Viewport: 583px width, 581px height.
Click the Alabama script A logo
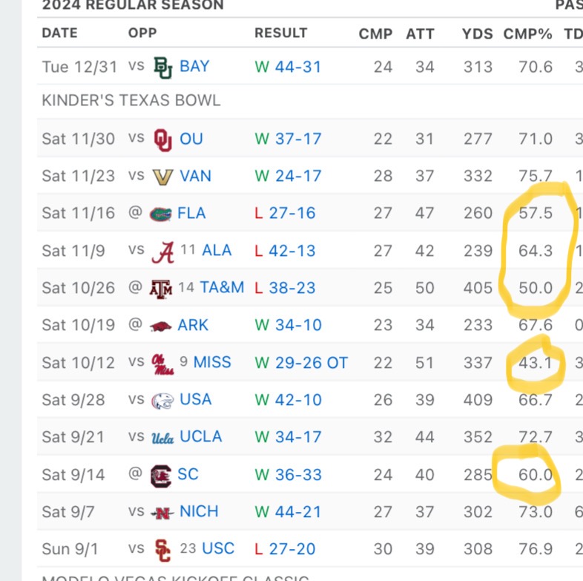pyautogui.click(x=163, y=252)
